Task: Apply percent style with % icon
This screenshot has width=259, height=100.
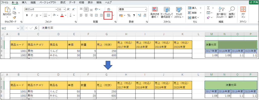Action: coord(129,16)
